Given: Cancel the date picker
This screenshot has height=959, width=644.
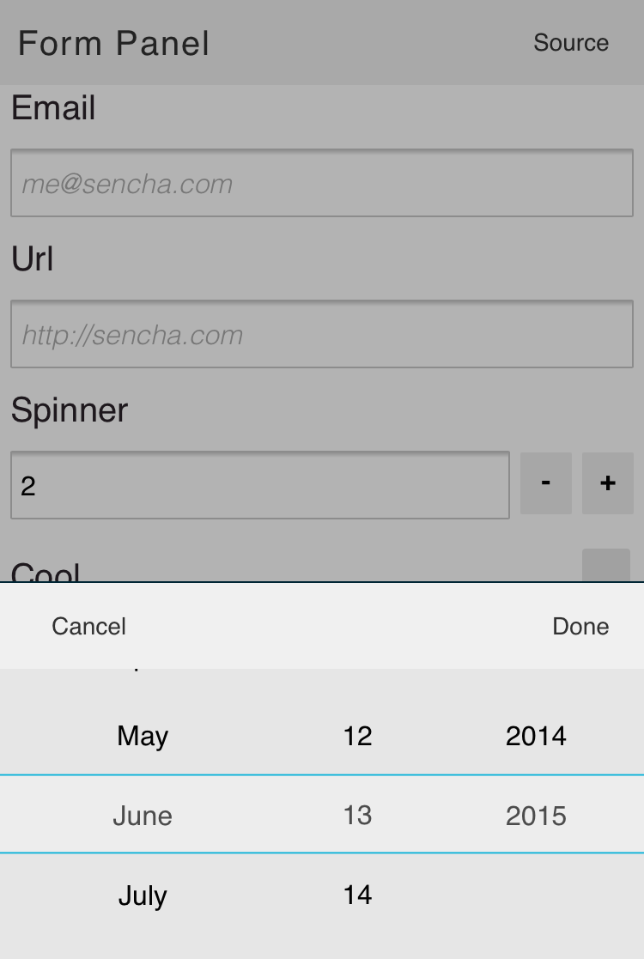Looking at the screenshot, I should coord(88,626).
